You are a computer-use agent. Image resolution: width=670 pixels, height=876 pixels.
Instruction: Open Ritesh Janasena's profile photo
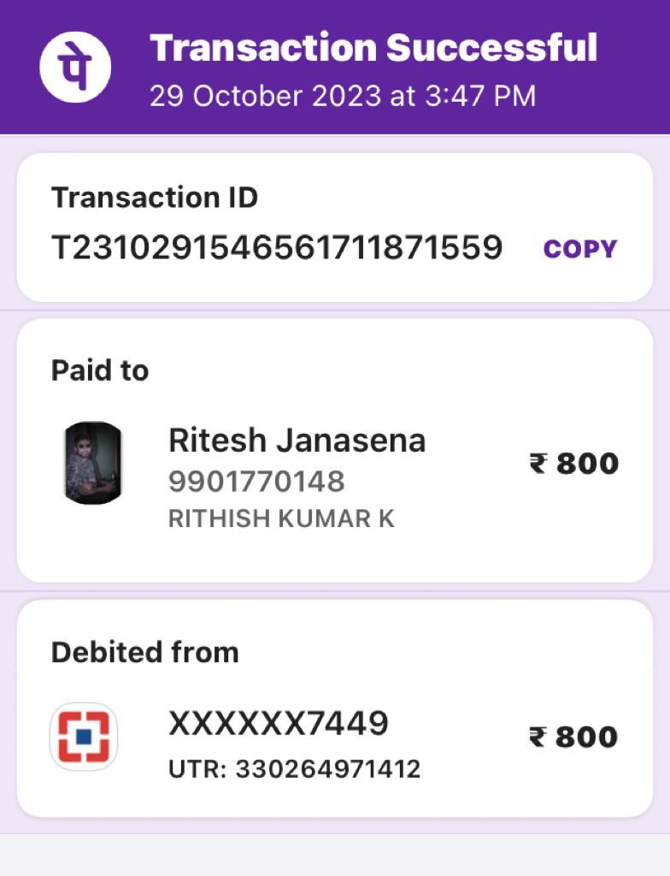click(x=93, y=462)
